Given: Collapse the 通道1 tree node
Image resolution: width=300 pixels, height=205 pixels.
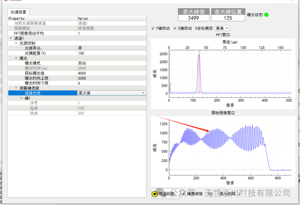Looking at the screenshot, I should [x=11, y=39].
